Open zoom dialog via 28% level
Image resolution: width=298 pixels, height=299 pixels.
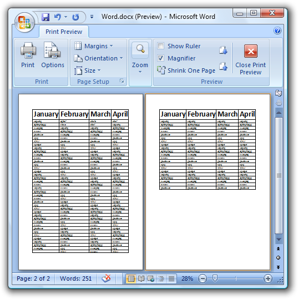coord(187,278)
